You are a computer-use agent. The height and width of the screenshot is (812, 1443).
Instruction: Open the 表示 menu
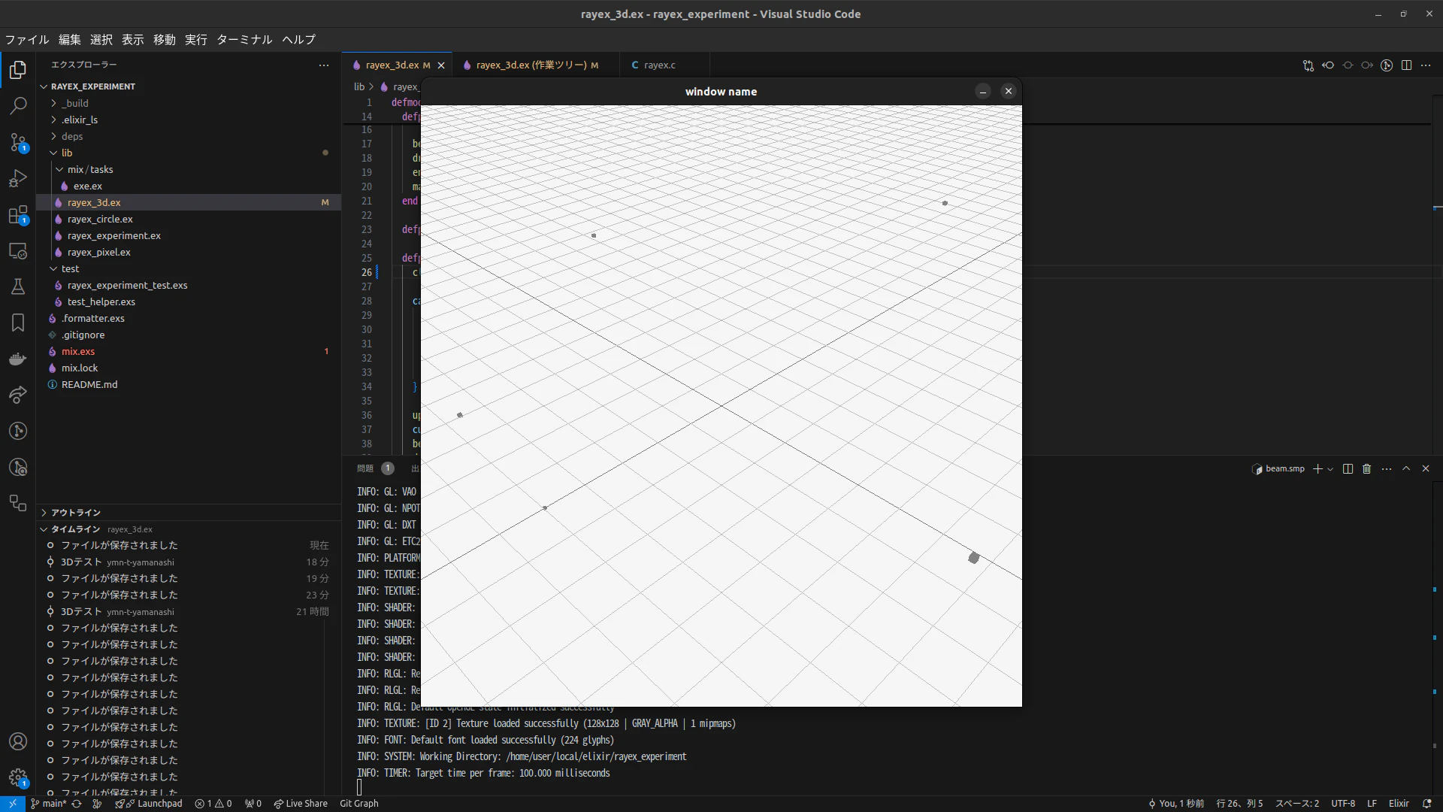coord(133,40)
